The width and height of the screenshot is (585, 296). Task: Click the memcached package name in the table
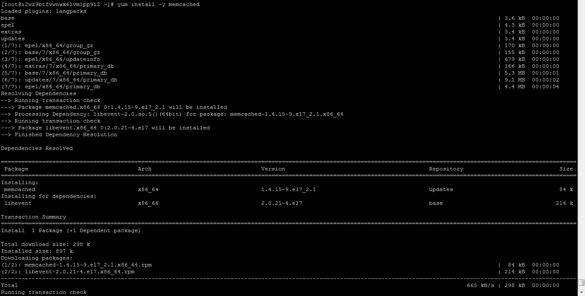click(x=20, y=189)
